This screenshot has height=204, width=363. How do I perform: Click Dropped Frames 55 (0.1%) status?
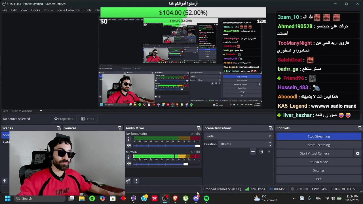(x=222, y=189)
